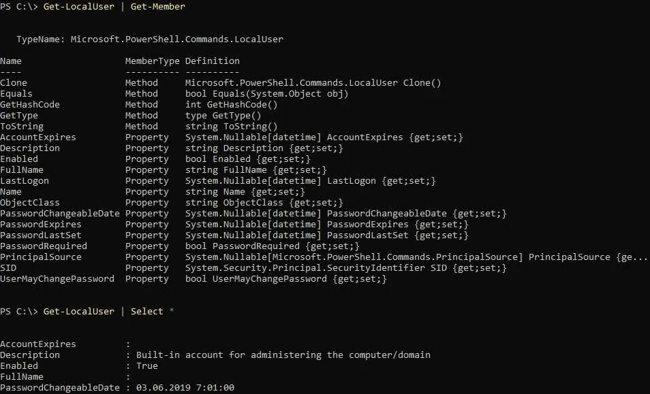This screenshot has height=394, width=650.
Task: Click the GetHashCode method row name
Action: click(x=30, y=105)
